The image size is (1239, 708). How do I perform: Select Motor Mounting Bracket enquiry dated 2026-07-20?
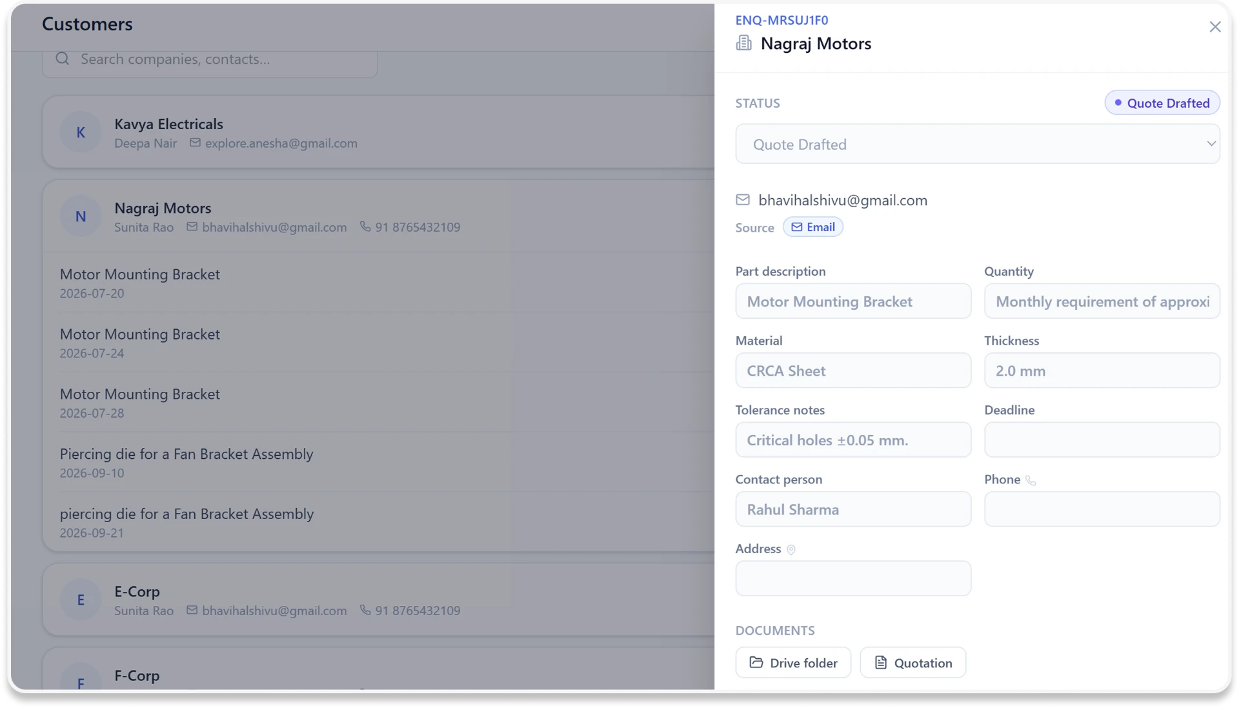coord(387,283)
